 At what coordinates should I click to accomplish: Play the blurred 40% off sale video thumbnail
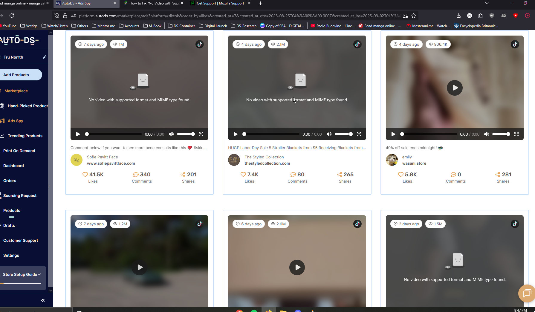(x=455, y=88)
